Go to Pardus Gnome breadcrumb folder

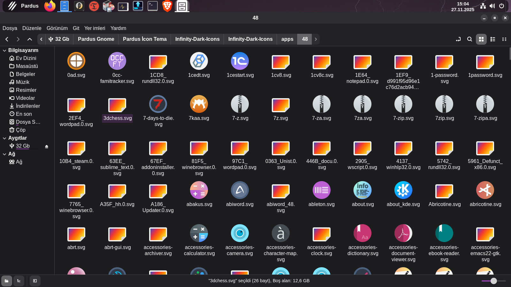point(96,39)
